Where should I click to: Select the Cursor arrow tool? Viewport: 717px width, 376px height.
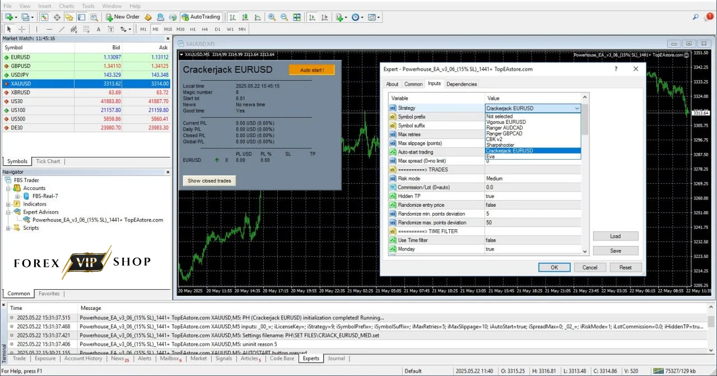pyautogui.click(x=10, y=29)
